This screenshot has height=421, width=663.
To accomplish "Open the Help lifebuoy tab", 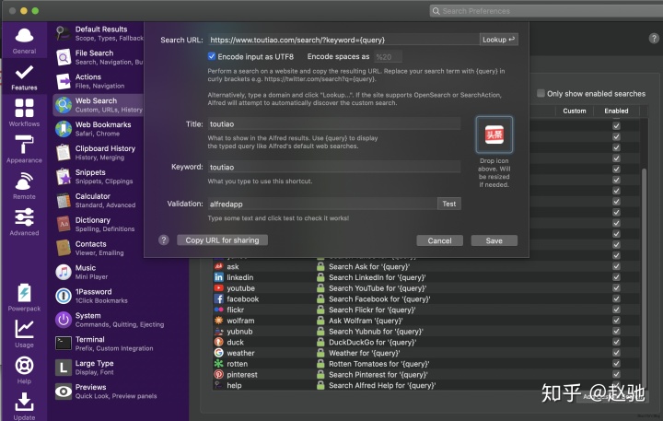I will point(24,369).
